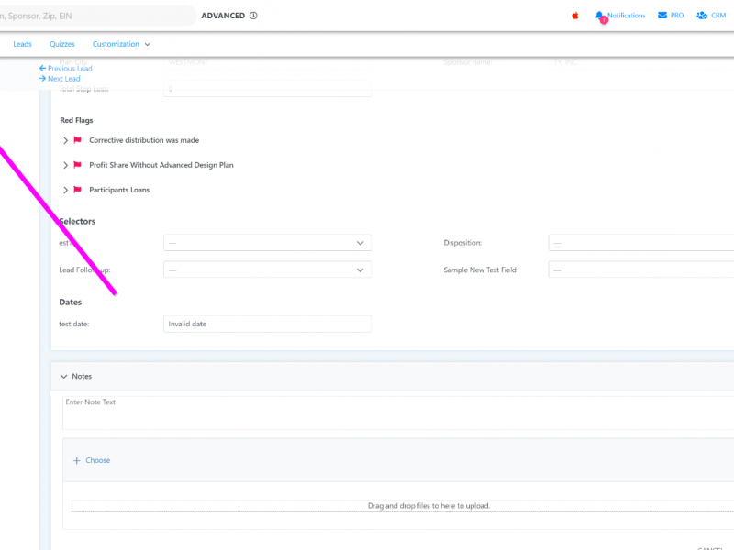This screenshot has height=550, width=734.
Task: Expand Profit Share Without Advanced Design Plan
Action: click(x=65, y=165)
